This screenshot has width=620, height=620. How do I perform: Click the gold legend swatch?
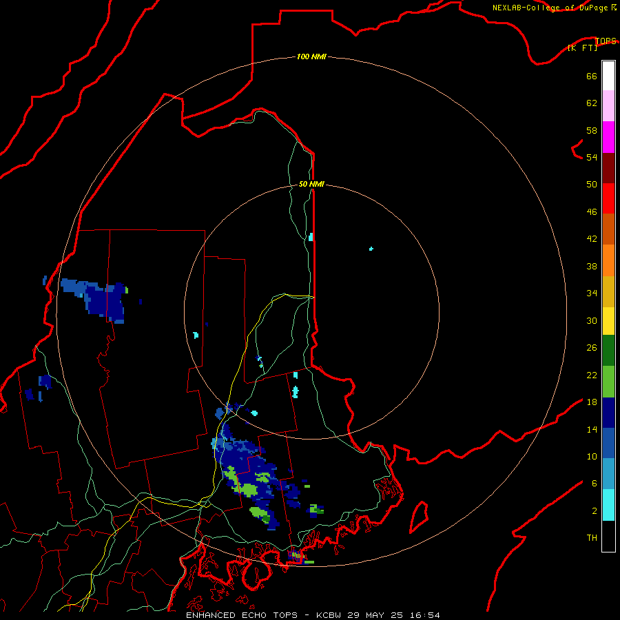click(x=608, y=291)
